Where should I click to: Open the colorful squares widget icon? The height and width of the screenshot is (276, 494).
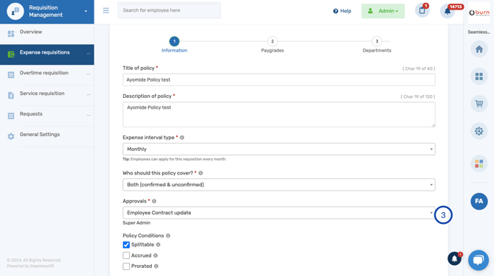click(479, 163)
